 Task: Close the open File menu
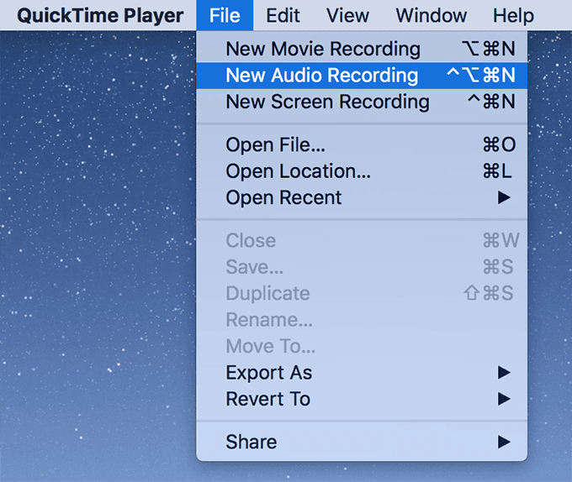coord(225,15)
